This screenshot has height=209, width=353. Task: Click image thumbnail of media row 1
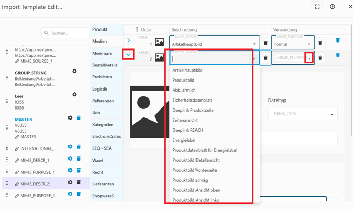[x=160, y=42]
